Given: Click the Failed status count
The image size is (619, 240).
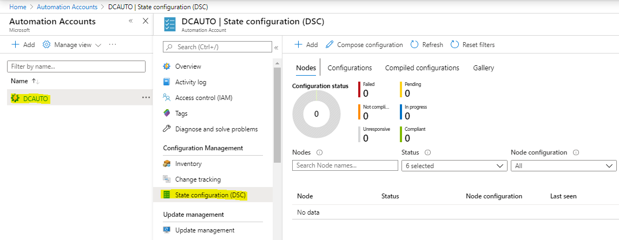Looking at the screenshot, I should 366,93.
